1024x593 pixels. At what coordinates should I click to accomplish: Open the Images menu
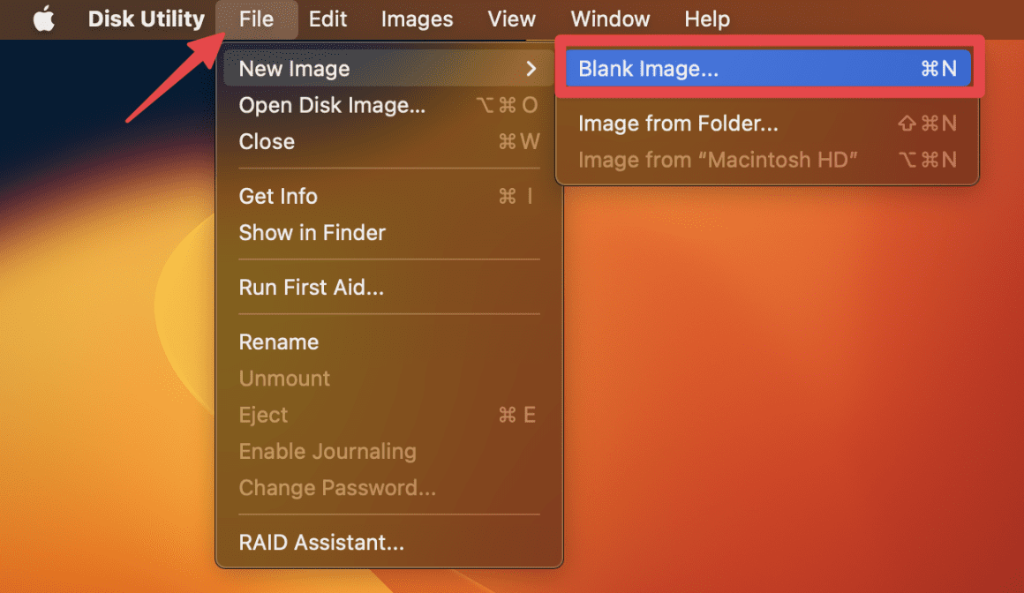[x=417, y=19]
